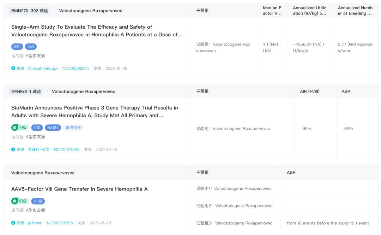381x235 pixels.
Task: Open trial NCT02576795 link
Action: point(60,223)
